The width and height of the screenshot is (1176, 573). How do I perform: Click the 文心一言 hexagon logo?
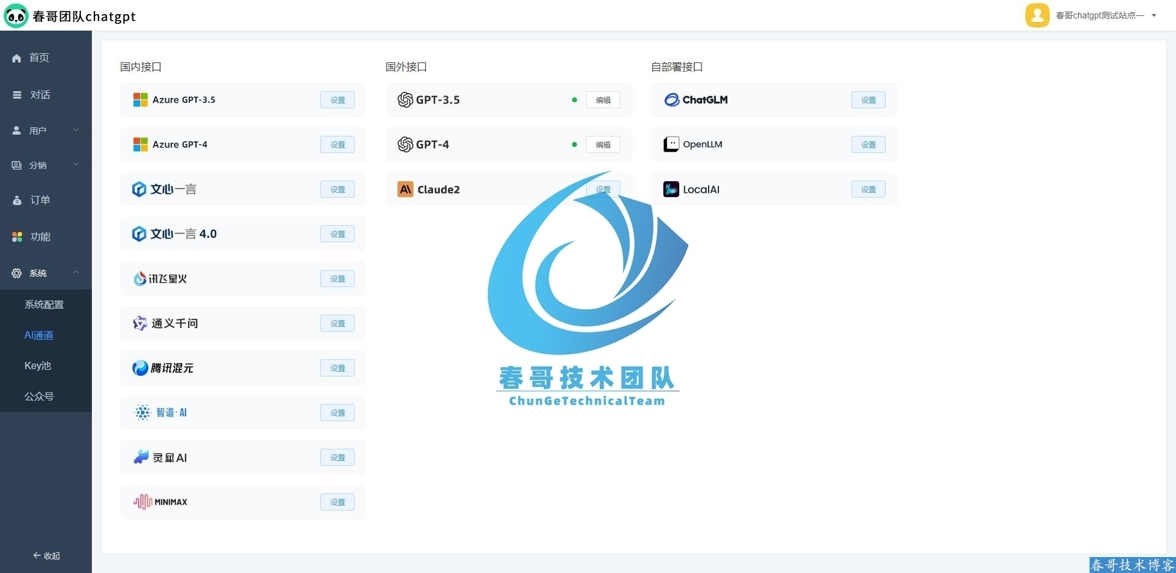pyautogui.click(x=139, y=189)
